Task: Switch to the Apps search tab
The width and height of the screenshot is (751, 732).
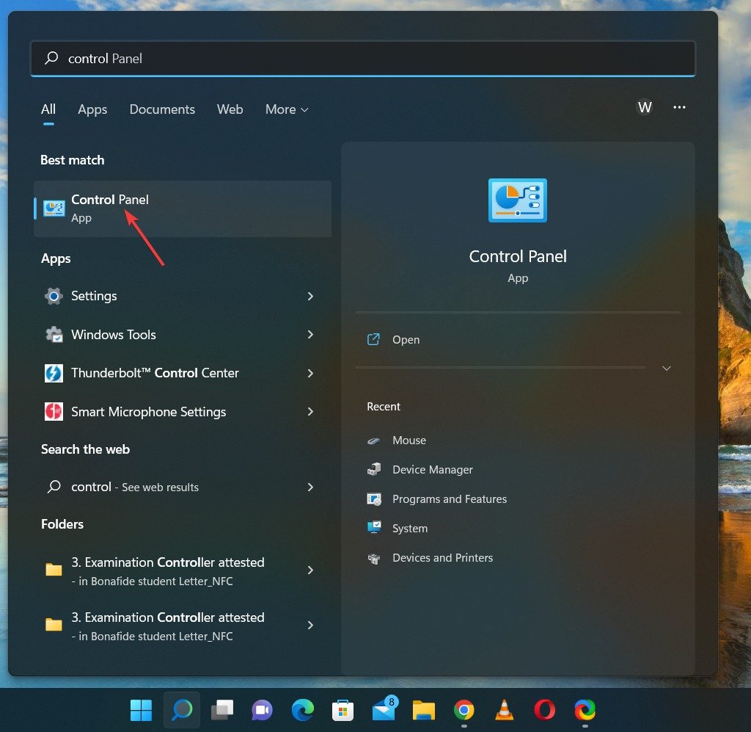Action: [92, 109]
